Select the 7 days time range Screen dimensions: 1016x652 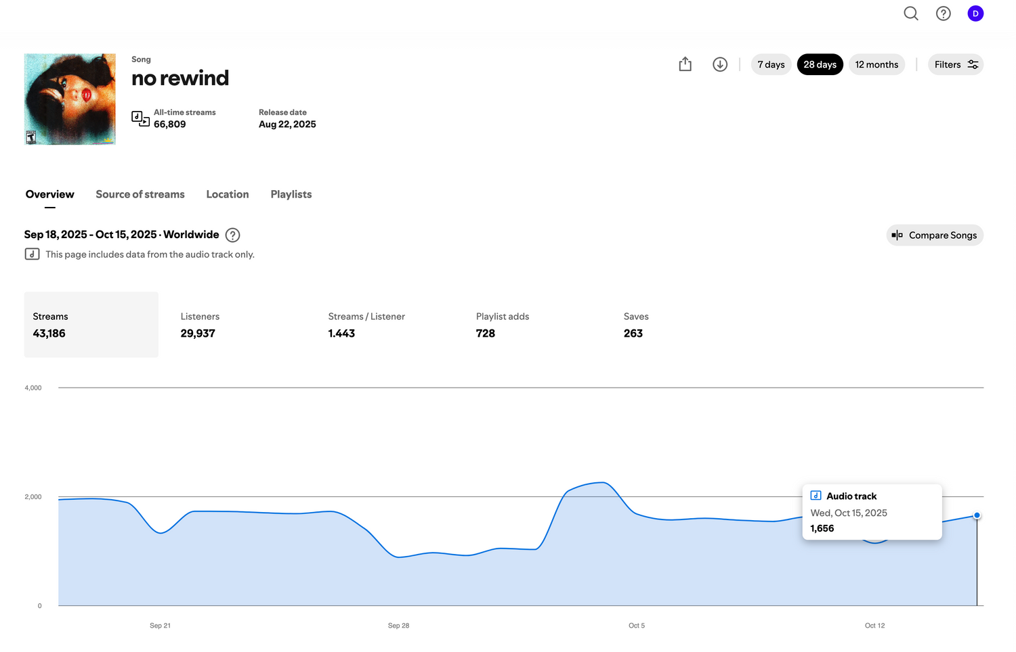pos(771,64)
